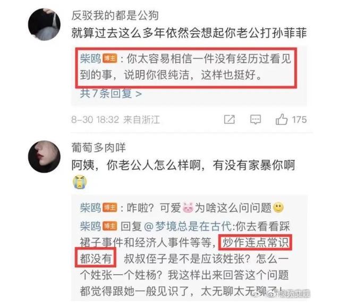Open username 葡萄多肉咩 profile
340x304 pixels.
pyautogui.click(x=99, y=147)
